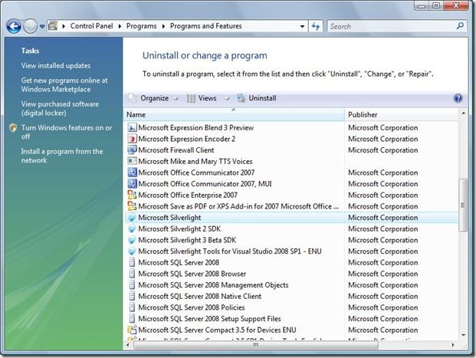Viewport: 476px width, 358px height.
Task: Click the highlighted Microsoft Silverlight row icon
Action: [132, 218]
